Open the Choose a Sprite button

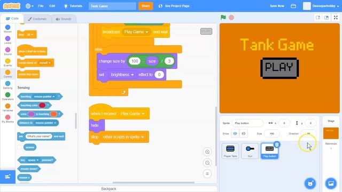(x=310, y=183)
